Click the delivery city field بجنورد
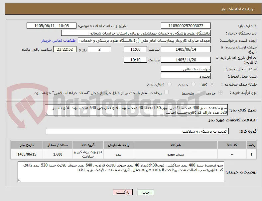Screen dimensions: 262x201 186,76
